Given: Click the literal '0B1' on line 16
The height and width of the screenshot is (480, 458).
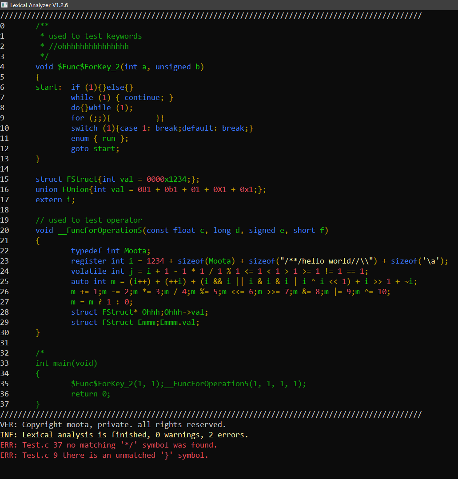Looking at the screenshot, I should [x=144, y=189].
